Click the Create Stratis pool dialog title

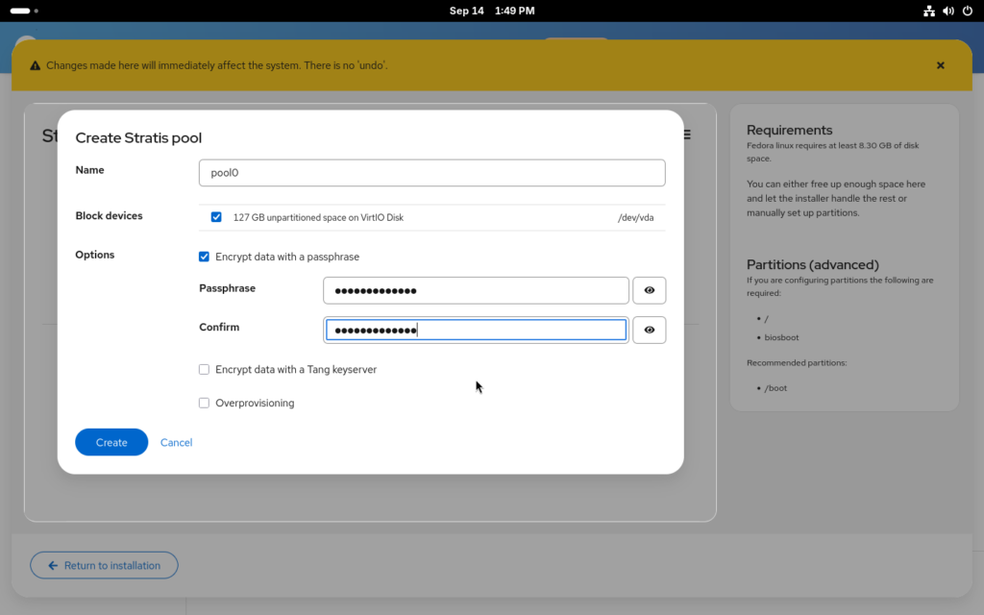[138, 137]
